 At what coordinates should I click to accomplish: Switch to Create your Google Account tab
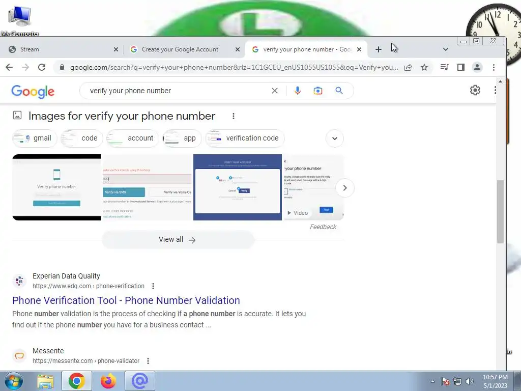184,49
